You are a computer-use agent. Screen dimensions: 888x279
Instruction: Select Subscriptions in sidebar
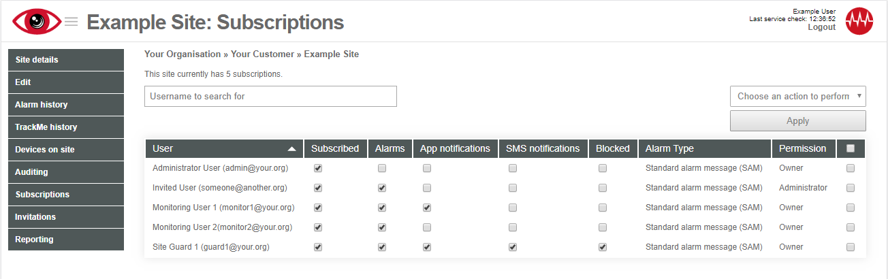[66, 195]
